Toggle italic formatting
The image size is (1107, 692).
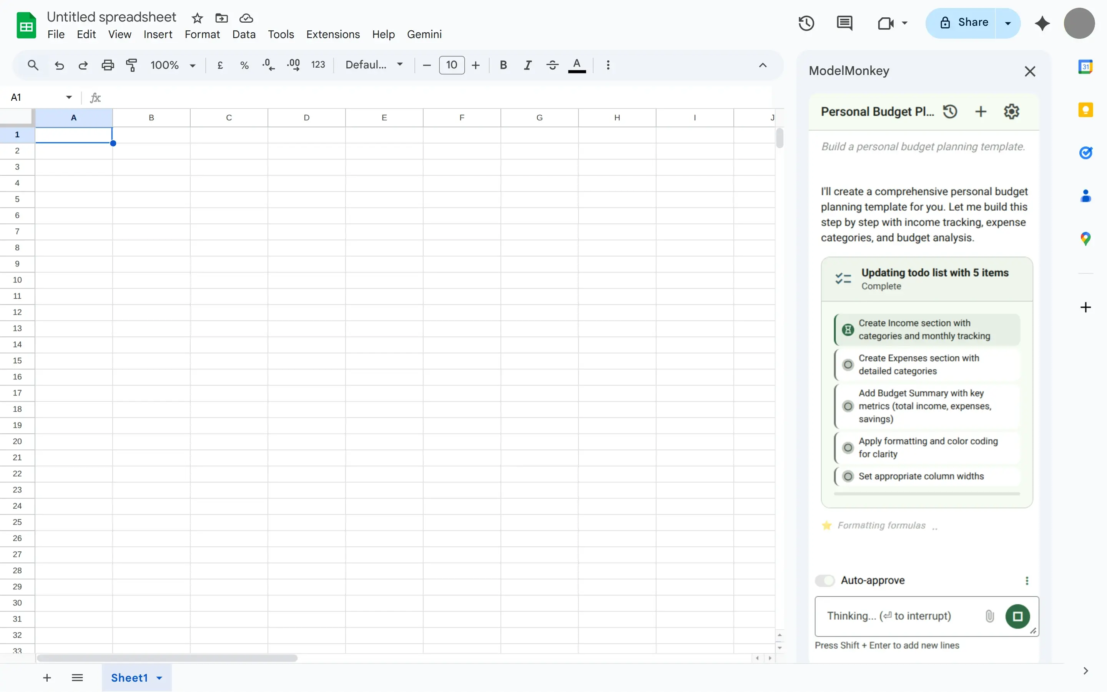(527, 65)
